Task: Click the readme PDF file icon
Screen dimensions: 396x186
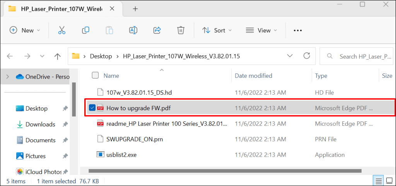Action: 100,124
